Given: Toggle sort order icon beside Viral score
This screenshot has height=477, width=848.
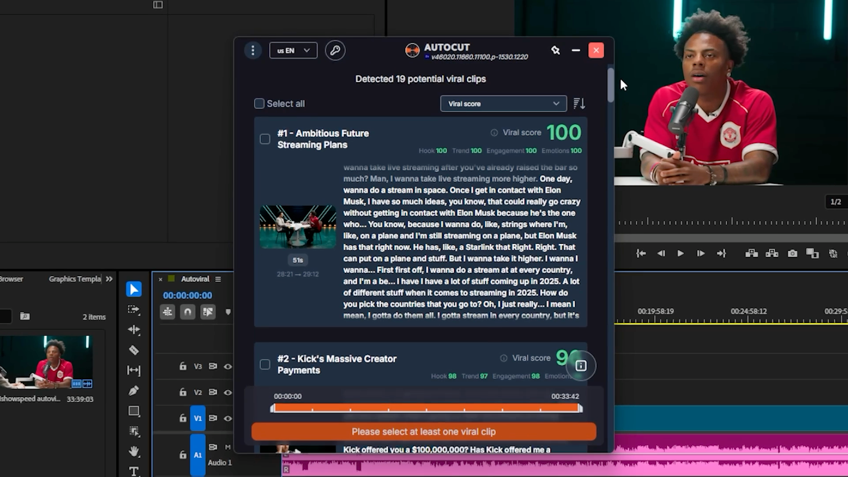Looking at the screenshot, I should pyautogui.click(x=579, y=104).
